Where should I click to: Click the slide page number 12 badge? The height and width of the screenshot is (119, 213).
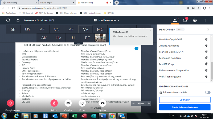136,48
